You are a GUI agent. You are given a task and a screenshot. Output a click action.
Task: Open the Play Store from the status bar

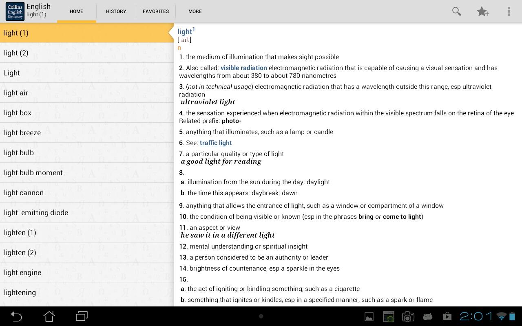pyautogui.click(x=447, y=316)
